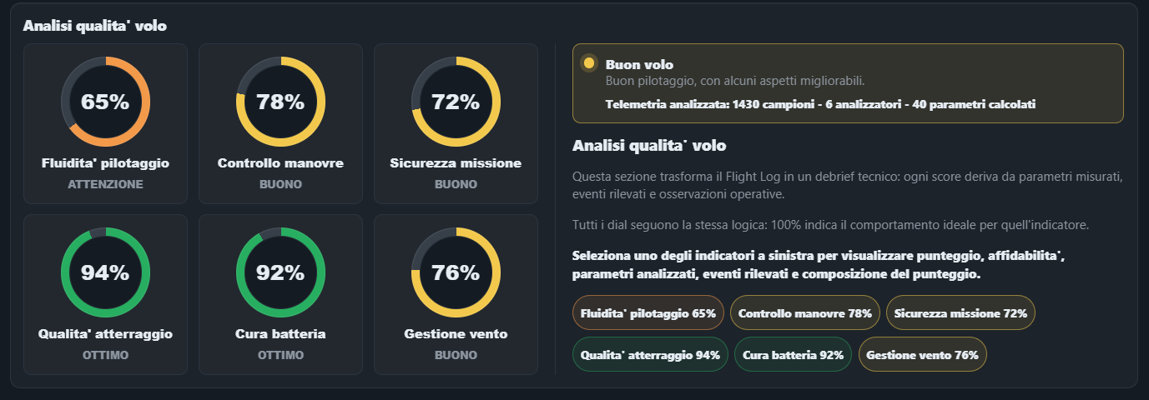
Task: Choose the Gestione vento 76% chip
Action: [922, 354]
